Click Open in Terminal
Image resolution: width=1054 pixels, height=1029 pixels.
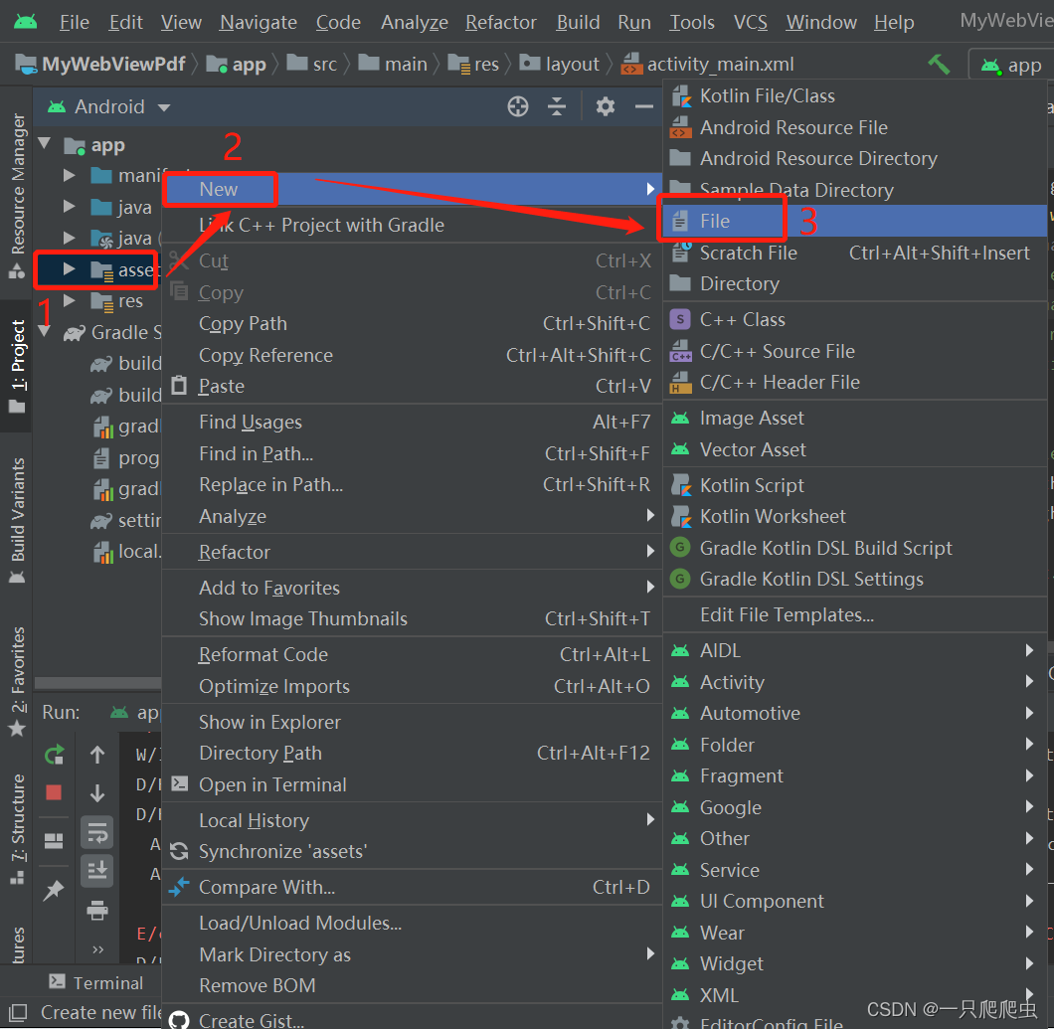tap(412, 784)
